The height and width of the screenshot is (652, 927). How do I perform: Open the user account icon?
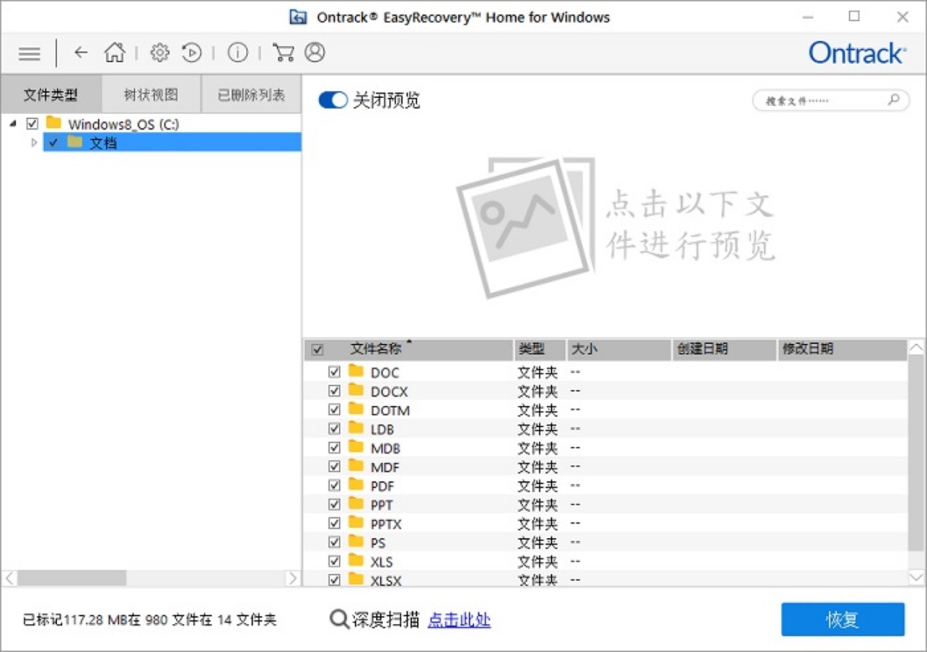tap(315, 53)
